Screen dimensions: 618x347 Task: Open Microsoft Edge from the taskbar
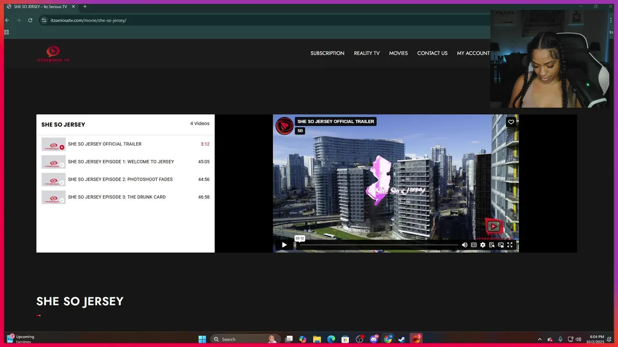331,339
